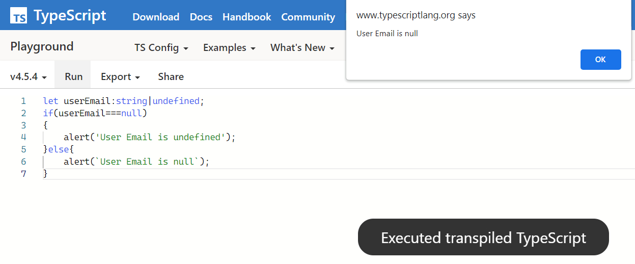635x264 pixels.
Task: Expand the TS Config dropdown
Action: (161, 47)
